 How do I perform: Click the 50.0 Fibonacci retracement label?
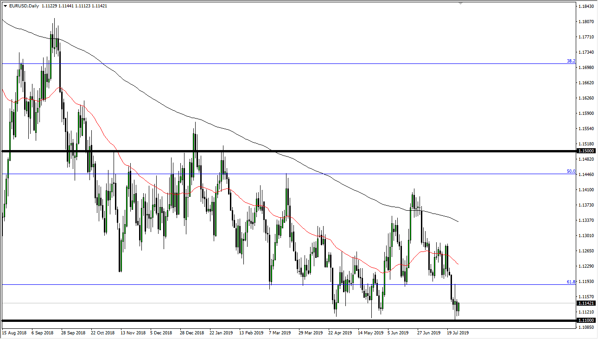[x=571, y=171]
